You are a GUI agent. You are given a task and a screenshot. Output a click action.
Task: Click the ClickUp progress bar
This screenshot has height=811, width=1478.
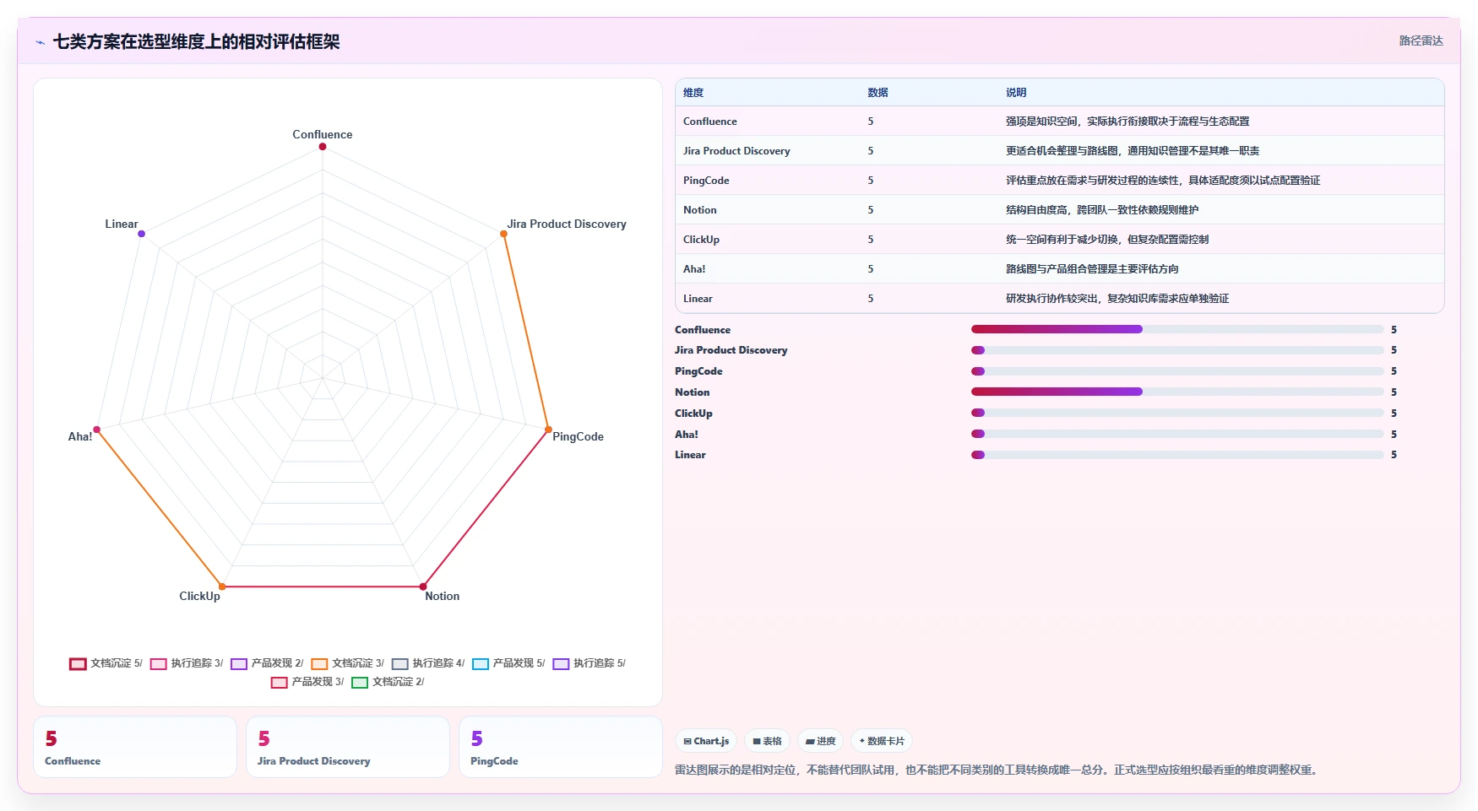coord(1177,413)
